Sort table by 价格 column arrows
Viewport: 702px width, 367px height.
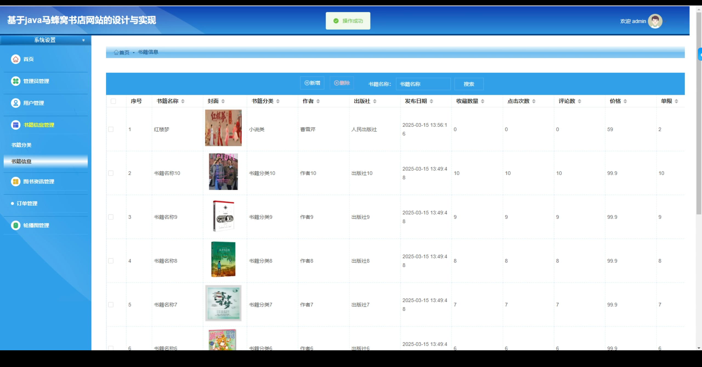coord(625,101)
